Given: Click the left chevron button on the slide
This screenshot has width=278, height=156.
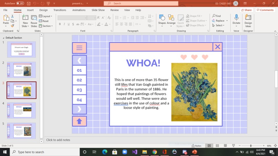Looking at the screenshot, I should pyautogui.click(x=79, y=61).
